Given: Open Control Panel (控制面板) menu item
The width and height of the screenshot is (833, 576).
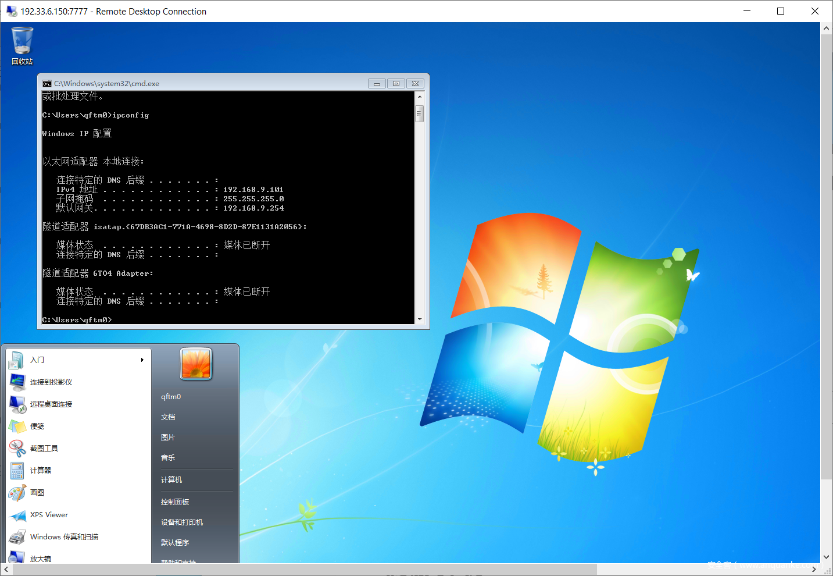Looking at the screenshot, I should tap(175, 502).
